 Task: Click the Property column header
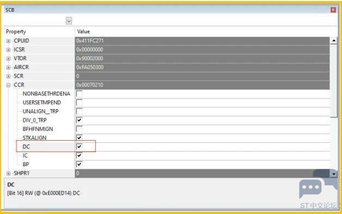pyautogui.click(x=16, y=32)
